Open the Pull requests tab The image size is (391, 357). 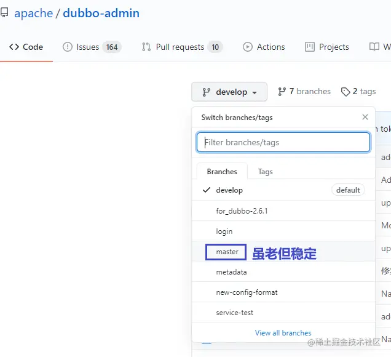click(182, 47)
